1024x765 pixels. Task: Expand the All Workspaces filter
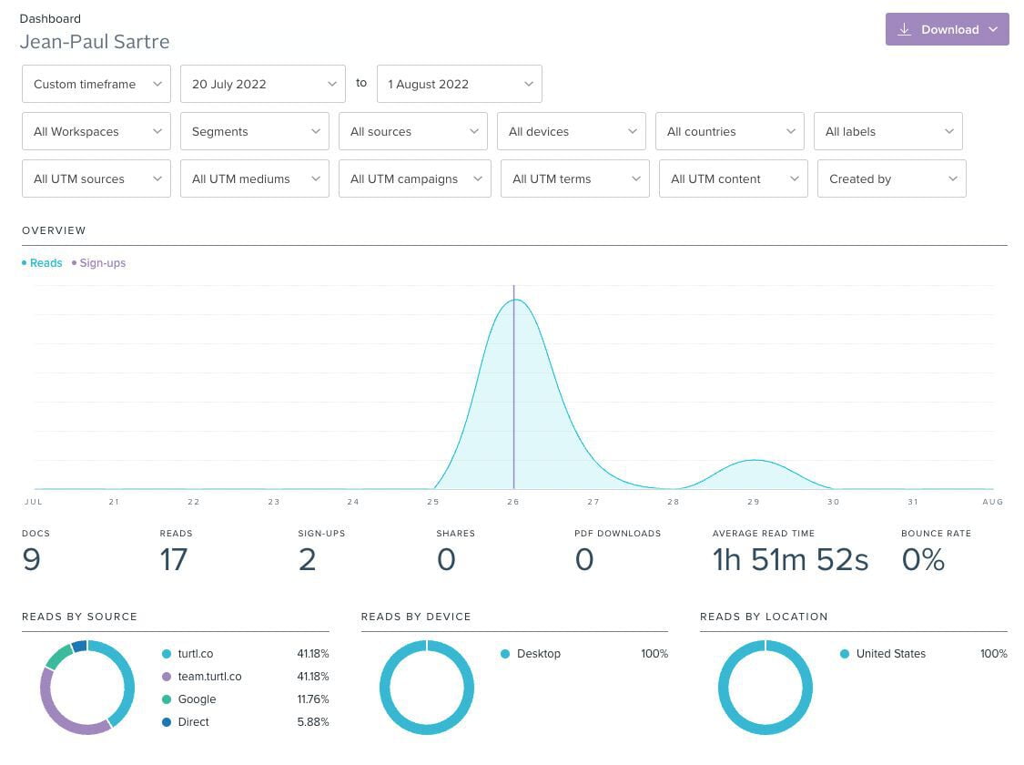[96, 131]
